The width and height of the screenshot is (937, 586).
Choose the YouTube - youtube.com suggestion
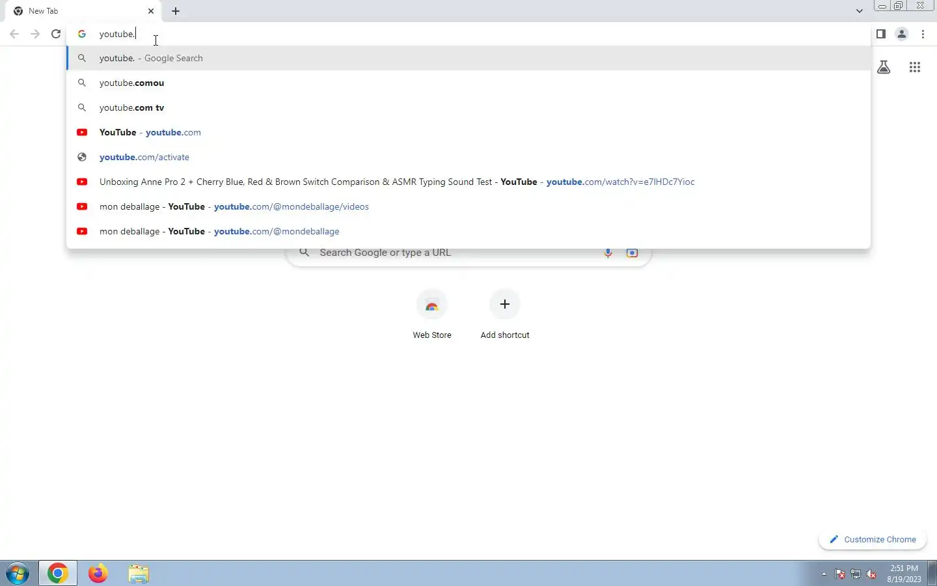tap(468, 132)
